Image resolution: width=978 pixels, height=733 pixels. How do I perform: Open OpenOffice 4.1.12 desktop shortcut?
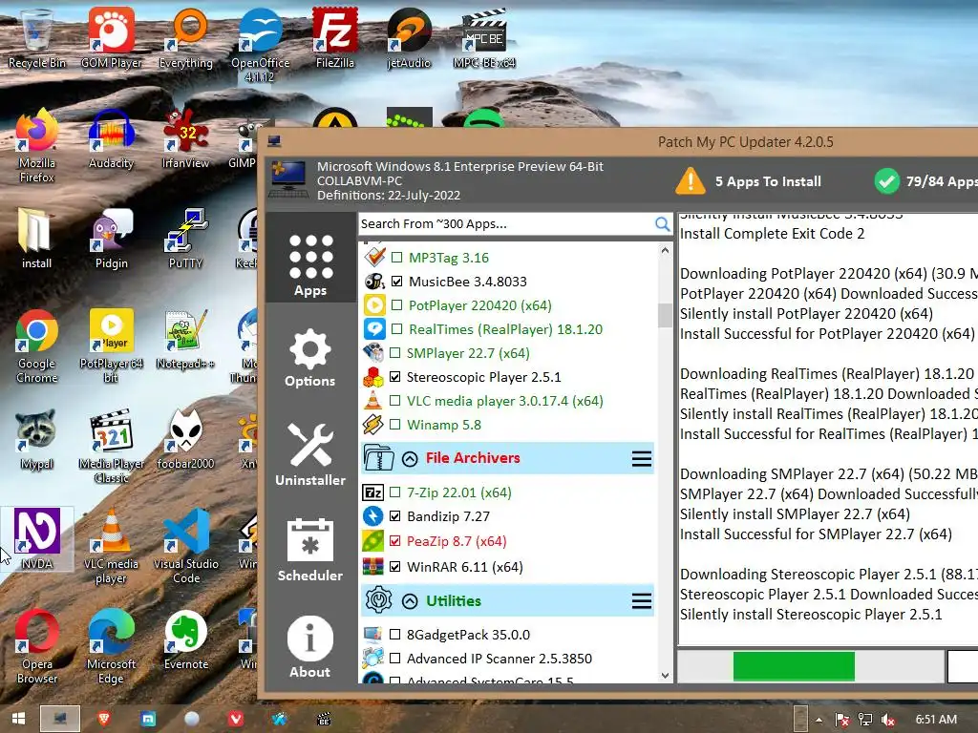tap(260, 46)
